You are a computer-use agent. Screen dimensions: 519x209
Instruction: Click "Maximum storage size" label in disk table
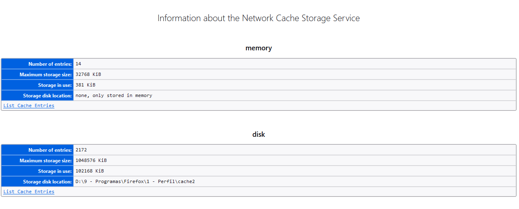click(x=45, y=161)
